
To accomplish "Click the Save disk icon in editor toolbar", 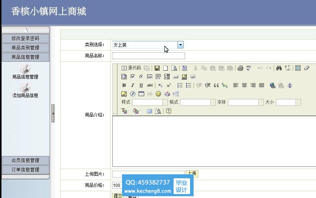I will click(157, 68).
